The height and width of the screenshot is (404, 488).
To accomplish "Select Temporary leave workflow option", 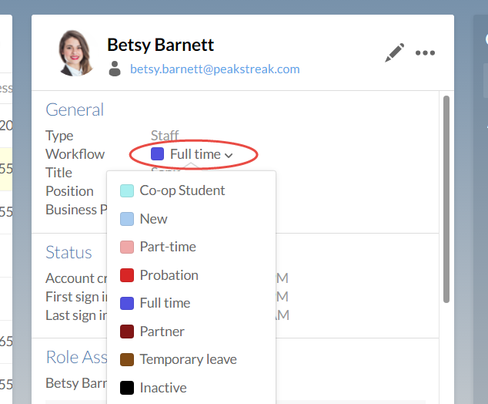I will pyautogui.click(x=188, y=359).
